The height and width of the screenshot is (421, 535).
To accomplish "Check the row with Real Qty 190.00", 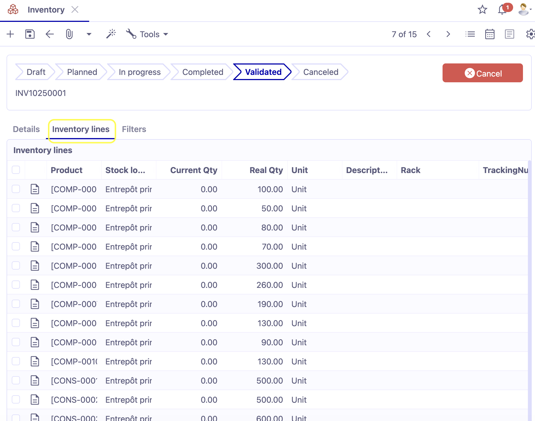I will (16, 304).
